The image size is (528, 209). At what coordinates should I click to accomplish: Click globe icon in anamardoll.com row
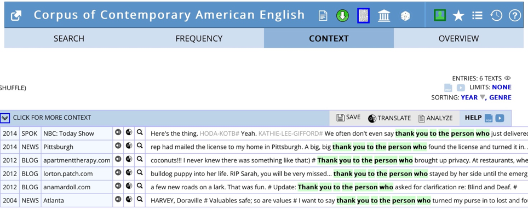[129, 186]
